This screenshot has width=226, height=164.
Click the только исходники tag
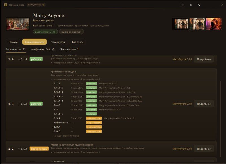tap(99, 26)
